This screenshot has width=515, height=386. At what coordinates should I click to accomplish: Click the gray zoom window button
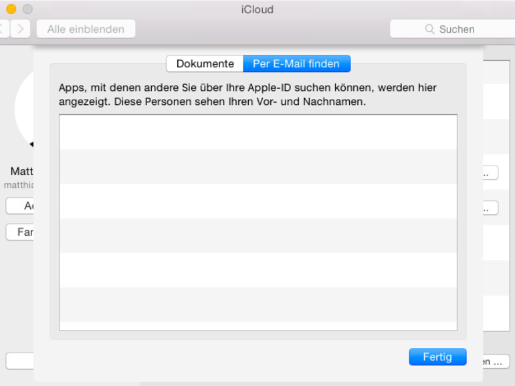[27, 9]
